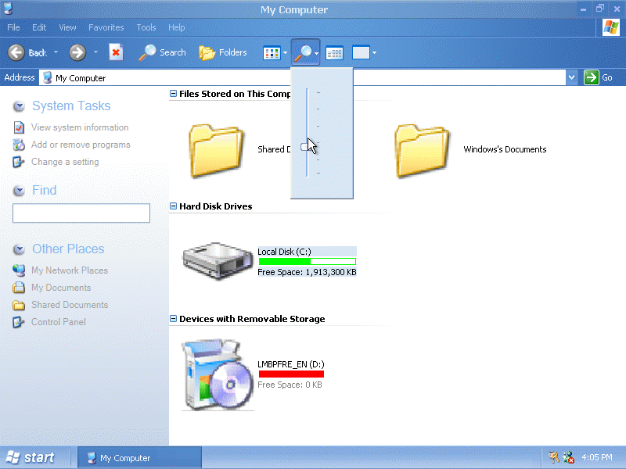
Task: Click the Add or remove programs link
Action: [x=81, y=145]
